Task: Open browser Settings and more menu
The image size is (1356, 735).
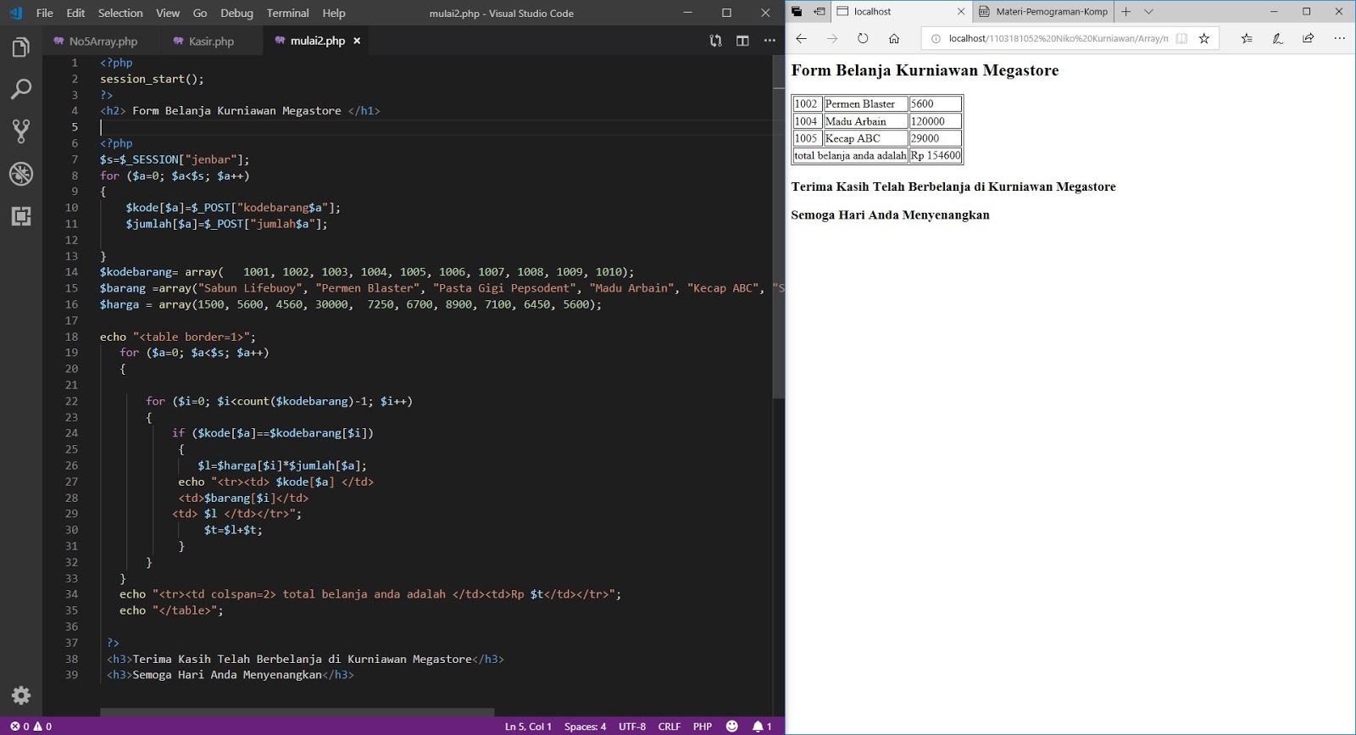Action: (1339, 38)
